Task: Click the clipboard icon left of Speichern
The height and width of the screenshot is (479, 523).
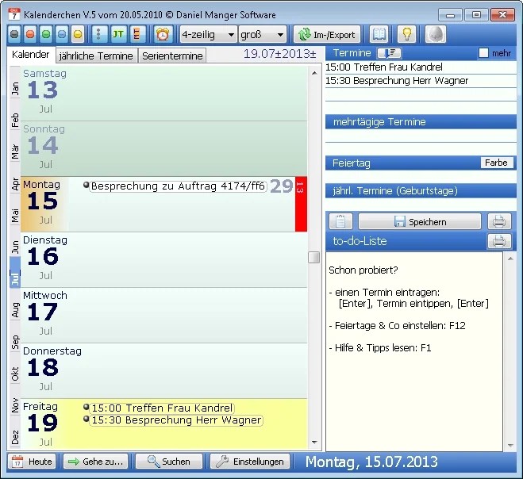Action: coord(340,221)
